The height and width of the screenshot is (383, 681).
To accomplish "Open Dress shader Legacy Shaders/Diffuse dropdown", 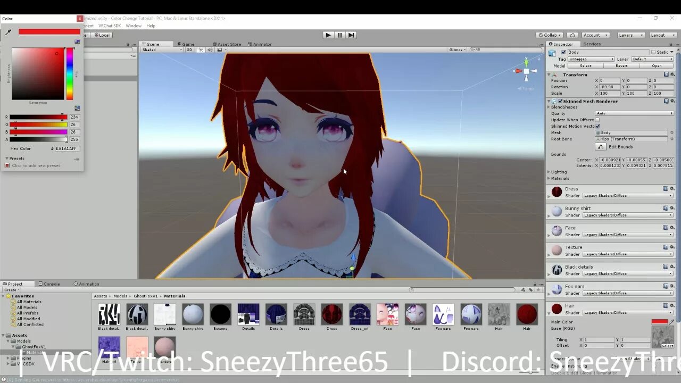I will pyautogui.click(x=628, y=196).
